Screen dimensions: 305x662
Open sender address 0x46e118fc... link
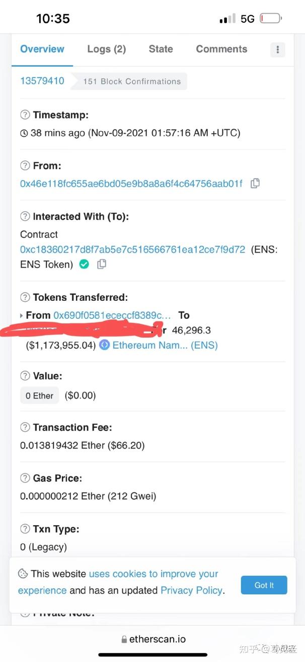pos(131,184)
